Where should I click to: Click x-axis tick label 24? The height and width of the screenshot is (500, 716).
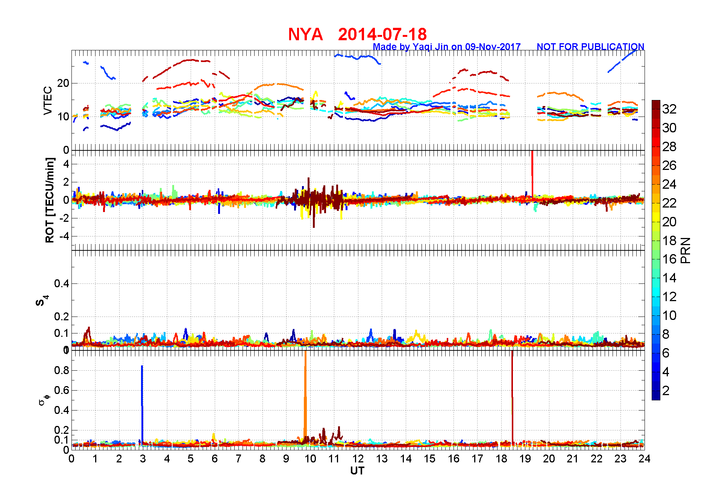pyautogui.click(x=644, y=459)
